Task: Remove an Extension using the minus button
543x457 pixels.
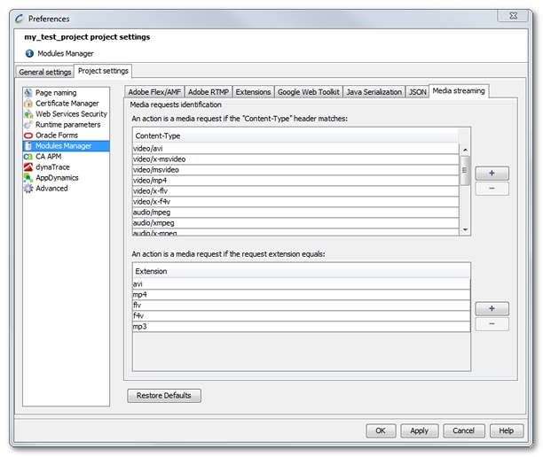Action: [x=492, y=324]
